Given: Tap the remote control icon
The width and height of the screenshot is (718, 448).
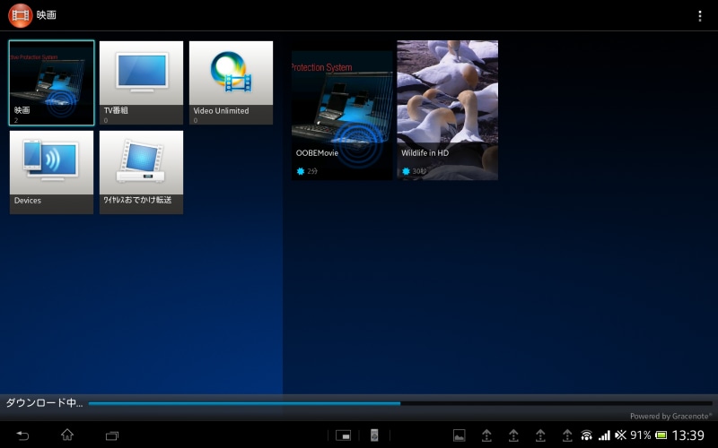Looking at the screenshot, I should 375,435.
